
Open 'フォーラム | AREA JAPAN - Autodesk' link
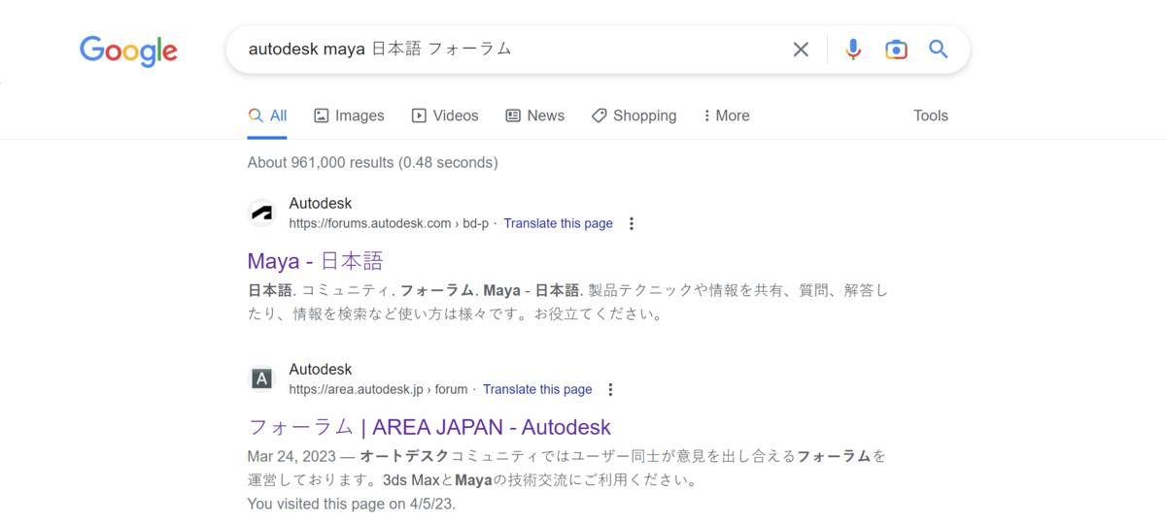point(429,427)
